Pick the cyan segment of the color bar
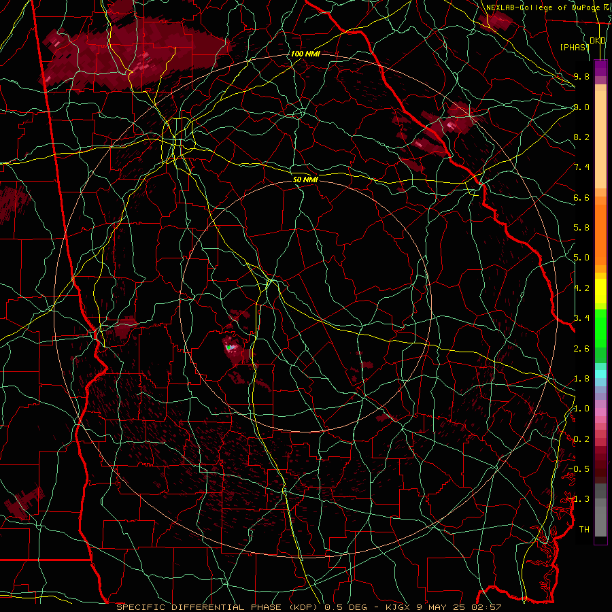612x612 pixels. click(600, 373)
